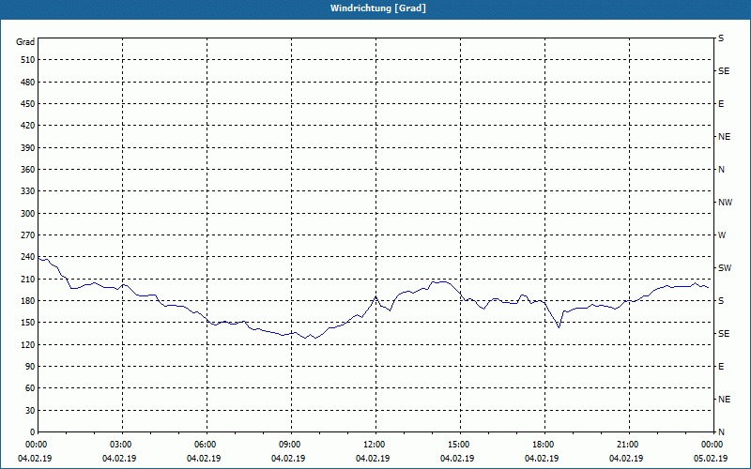Select the 360 y-axis value

(28, 170)
